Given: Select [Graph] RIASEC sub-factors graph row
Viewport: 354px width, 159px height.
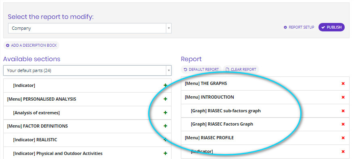Looking at the screenshot, I should click(x=265, y=111).
